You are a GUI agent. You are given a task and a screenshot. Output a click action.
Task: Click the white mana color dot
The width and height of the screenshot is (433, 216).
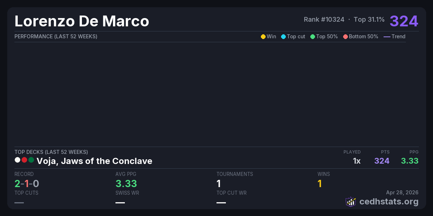[x=17, y=160]
